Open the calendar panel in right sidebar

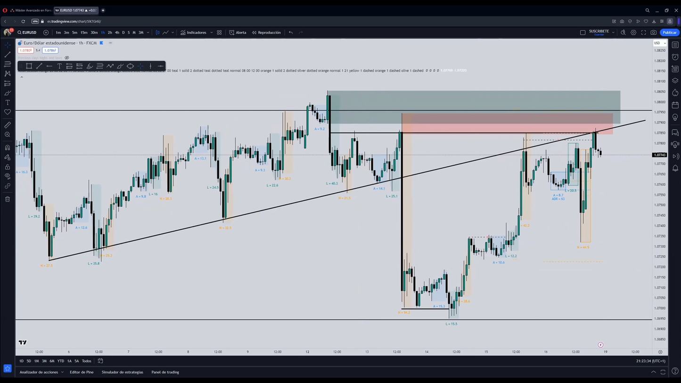point(675,105)
